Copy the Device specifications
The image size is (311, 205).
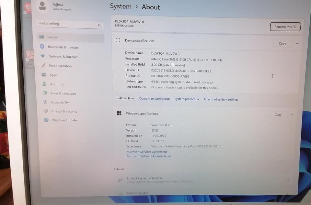(282, 44)
